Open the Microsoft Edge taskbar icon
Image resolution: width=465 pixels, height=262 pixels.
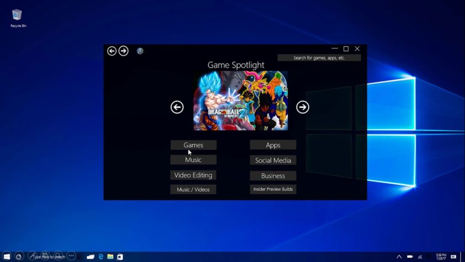pyautogui.click(x=100, y=256)
